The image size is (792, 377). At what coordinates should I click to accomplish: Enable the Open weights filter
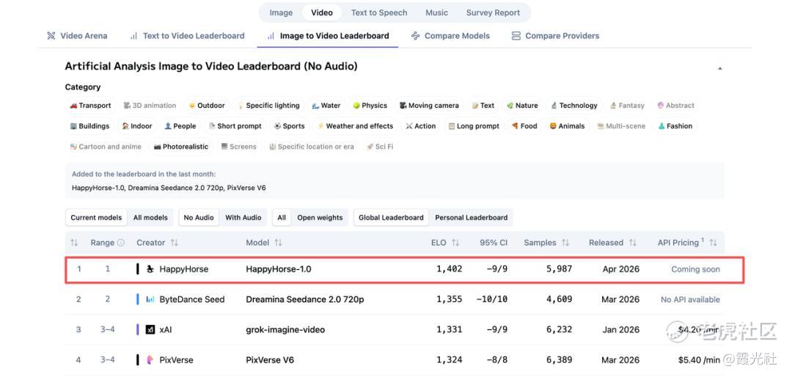click(320, 218)
